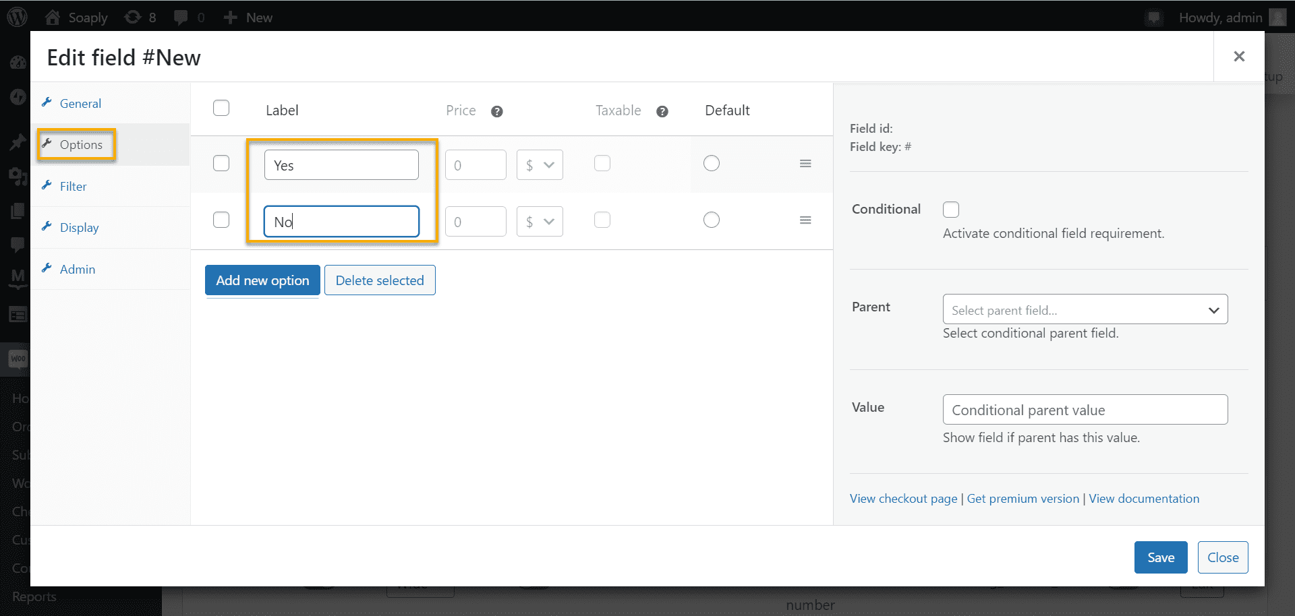The height and width of the screenshot is (616, 1295).
Task: Open Reports in the WooCommerce sidebar
Action: click(x=34, y=596)
